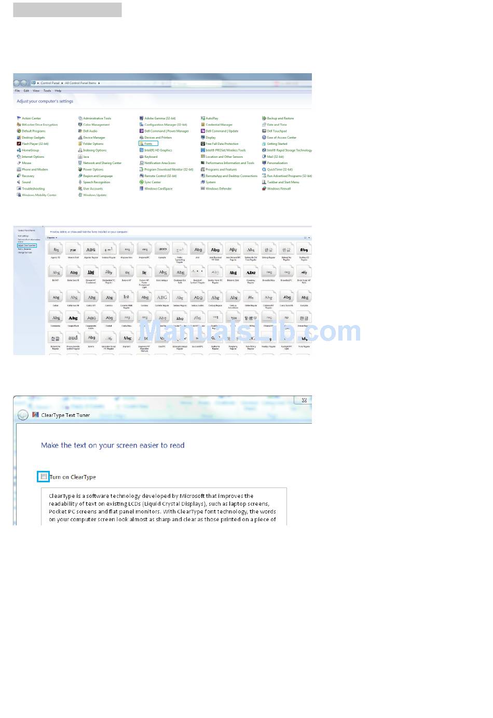Open BitLocker Drive Encryption
The width and height of the screenshot is (493, 718).
tap(37, 125)
